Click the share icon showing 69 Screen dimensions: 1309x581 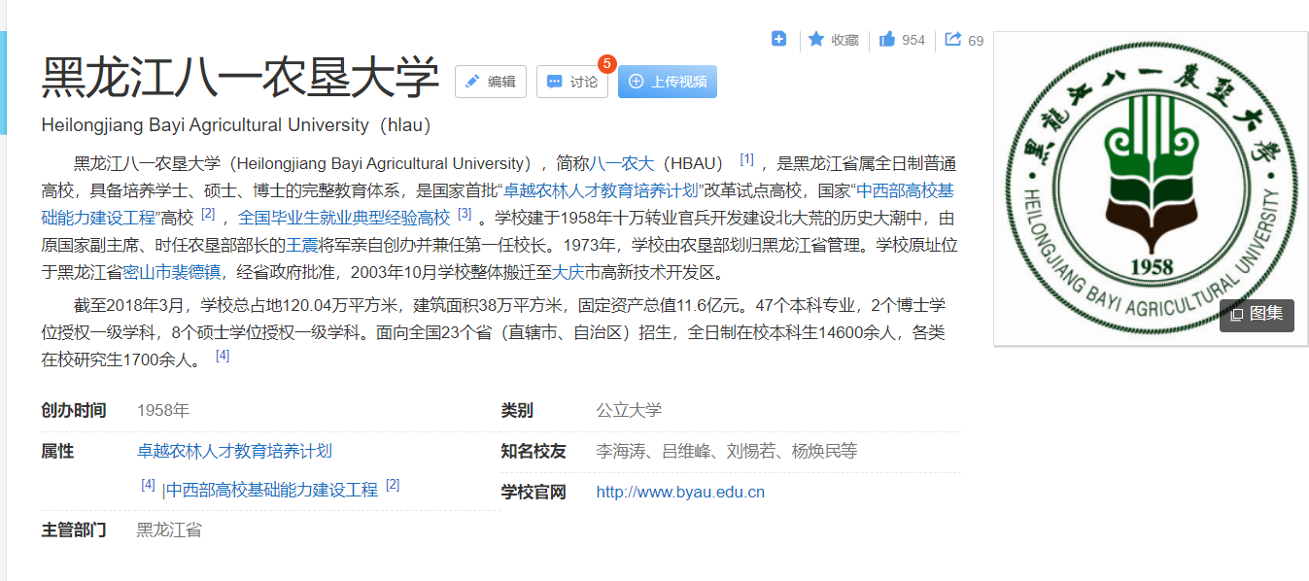point(953,39)
